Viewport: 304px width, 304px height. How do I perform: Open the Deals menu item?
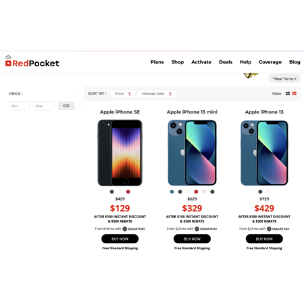[226, 62]
